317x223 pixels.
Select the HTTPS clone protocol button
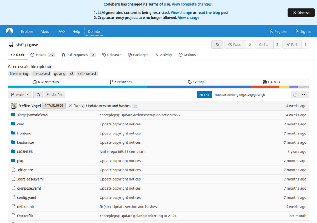click(x=204, y=95)
